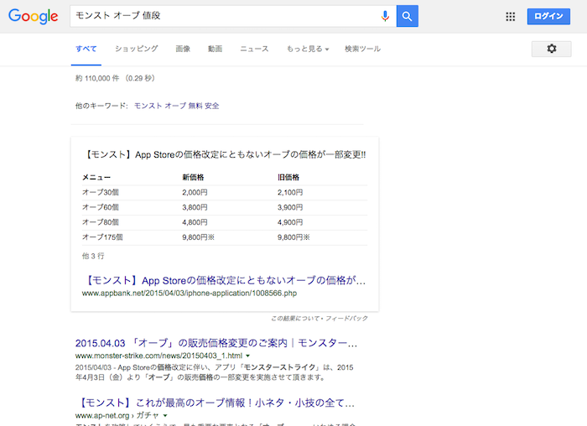Viewport: 587px width, 426px height.
Task: Click フィードバック under the featured snippet
Action: click(348, 319)
